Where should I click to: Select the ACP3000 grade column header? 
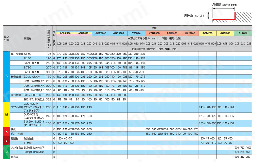pyautogui.click(x=119, y=33)
